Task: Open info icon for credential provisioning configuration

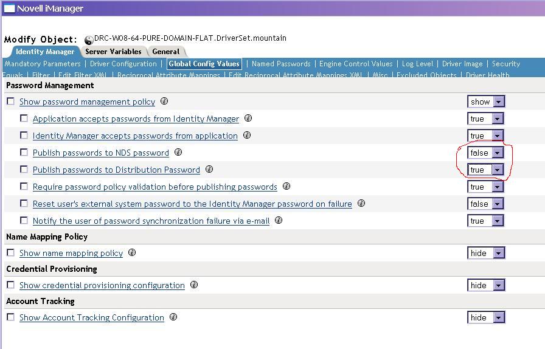Action: 194,285
